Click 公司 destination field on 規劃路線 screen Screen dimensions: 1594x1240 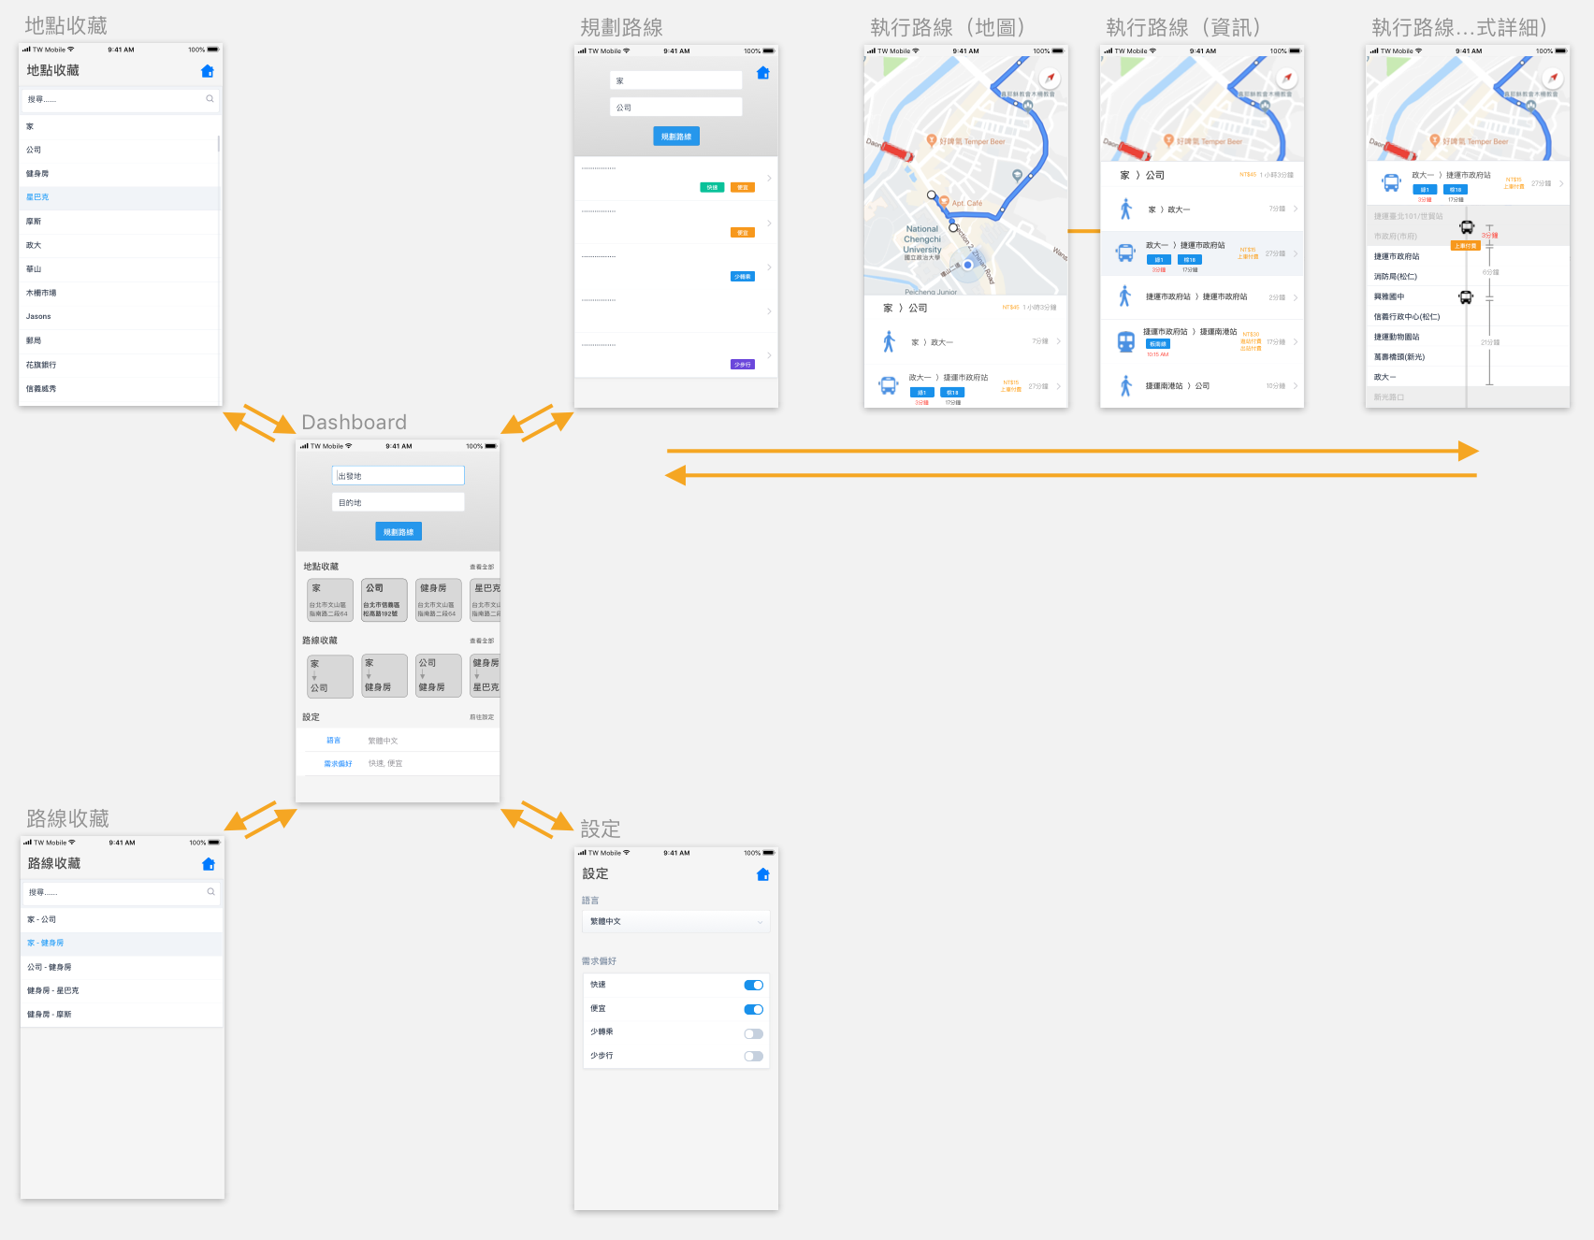[676, 108]
